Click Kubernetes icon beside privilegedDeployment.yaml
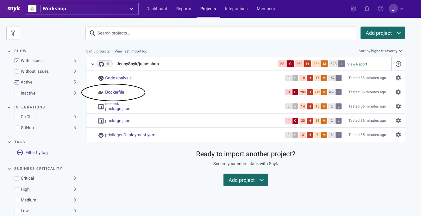421x216 pixels. tap(101, 135)
